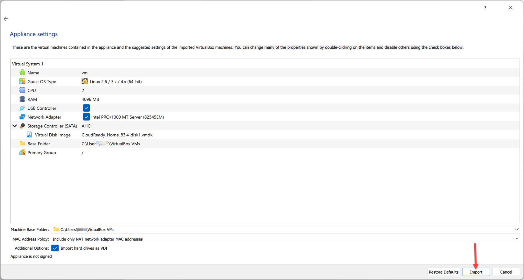Disable the Network Adapter checkbox
This screenshot has height=280, width=524.
(86, 117)
